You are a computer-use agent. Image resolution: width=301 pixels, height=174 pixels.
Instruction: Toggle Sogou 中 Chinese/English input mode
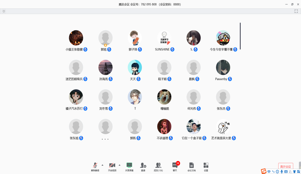click(269, 172)
